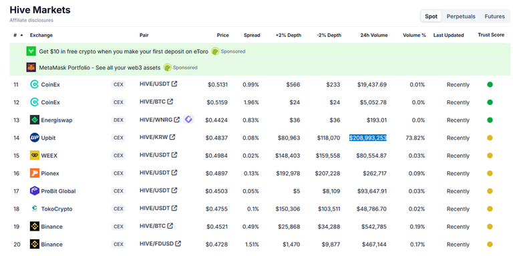Open external link icon for CoinEx HIVE/BTC

pos(170,102)
